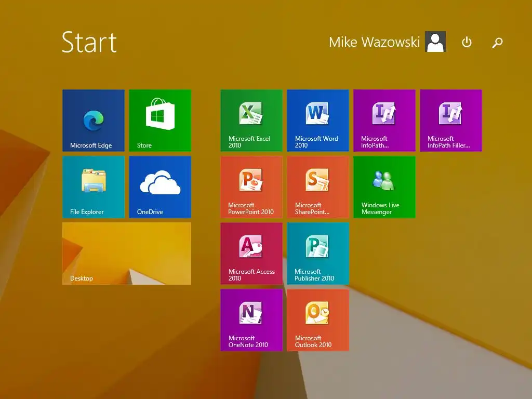Open Microsoft Publisher 2010

tap(318, 254)
